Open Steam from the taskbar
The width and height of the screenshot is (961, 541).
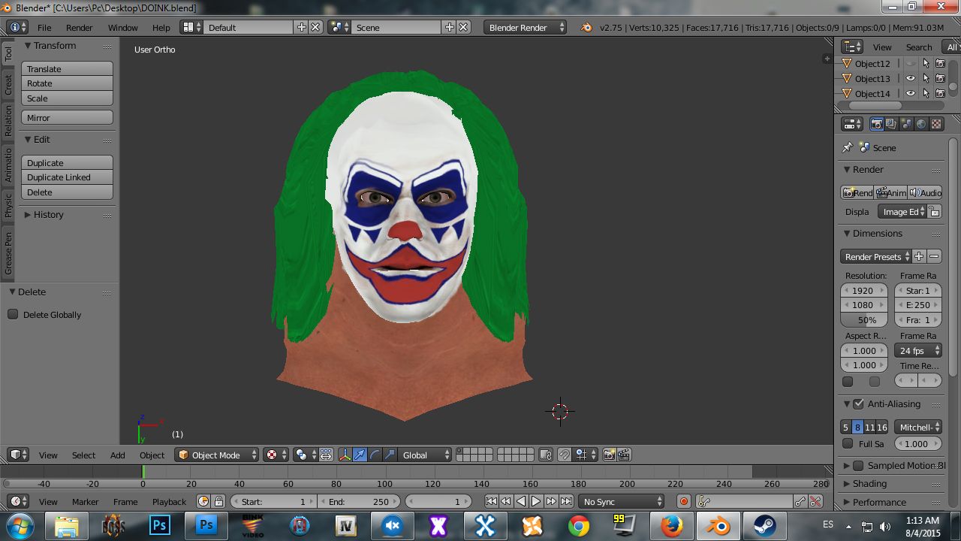click(764, 526)
